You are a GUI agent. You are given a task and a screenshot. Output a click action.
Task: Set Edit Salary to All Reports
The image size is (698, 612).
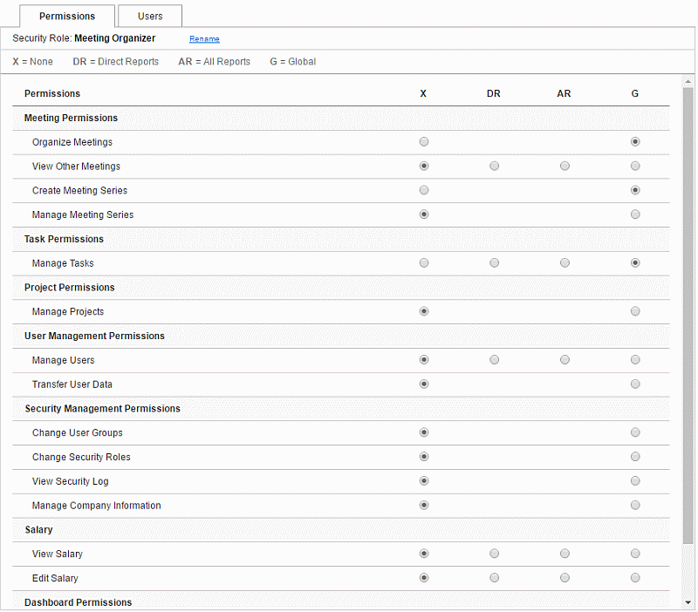(x=565, y=578)
